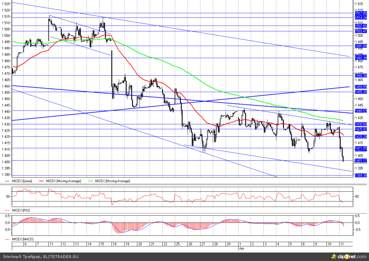Open the clip2net.com watermark link

click(352, 257)
